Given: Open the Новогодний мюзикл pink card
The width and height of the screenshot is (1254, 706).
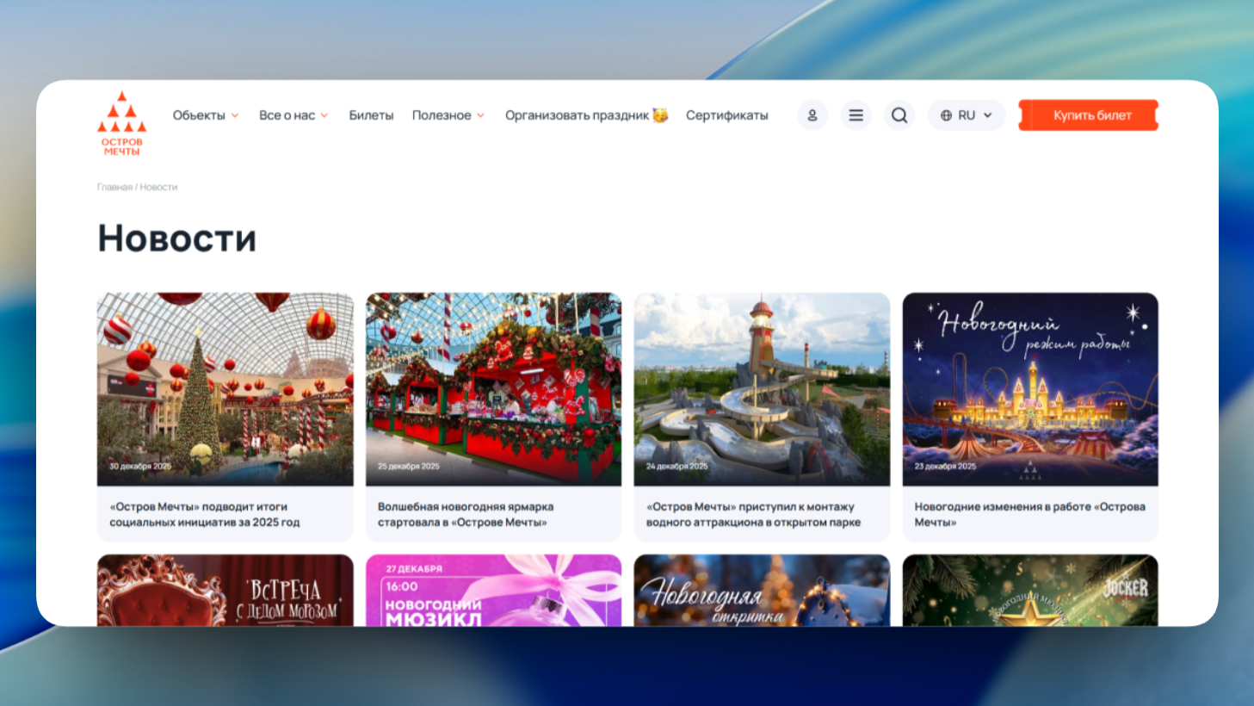Looking at the screenshot, I should click(493, 591).
